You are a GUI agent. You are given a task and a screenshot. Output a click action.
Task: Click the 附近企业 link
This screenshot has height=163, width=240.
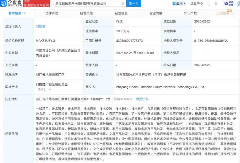142,99
